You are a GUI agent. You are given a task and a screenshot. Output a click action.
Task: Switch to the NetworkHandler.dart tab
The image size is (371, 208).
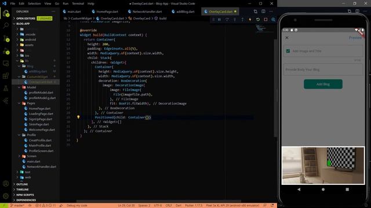(x=145, y=12)
